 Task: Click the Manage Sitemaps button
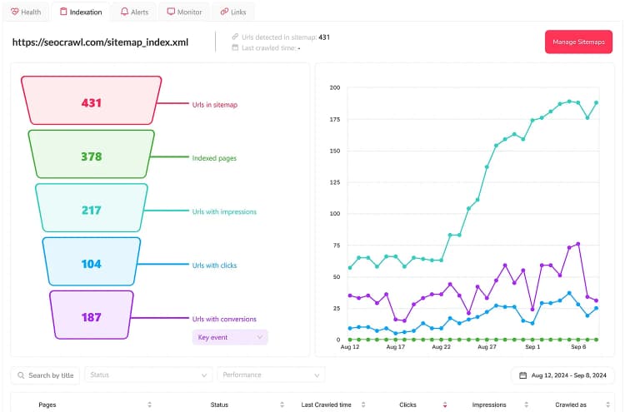click(578, 42)
